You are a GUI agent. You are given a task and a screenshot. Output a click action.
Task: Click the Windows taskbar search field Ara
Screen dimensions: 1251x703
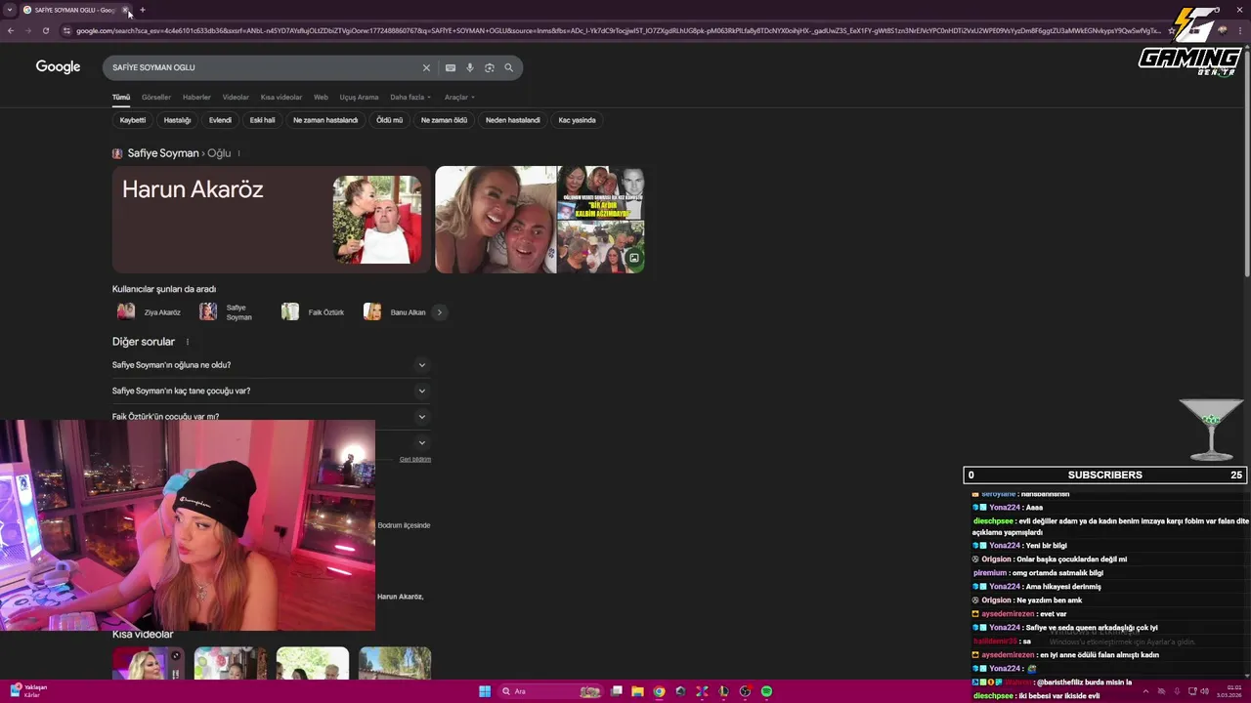click(550, 691)
